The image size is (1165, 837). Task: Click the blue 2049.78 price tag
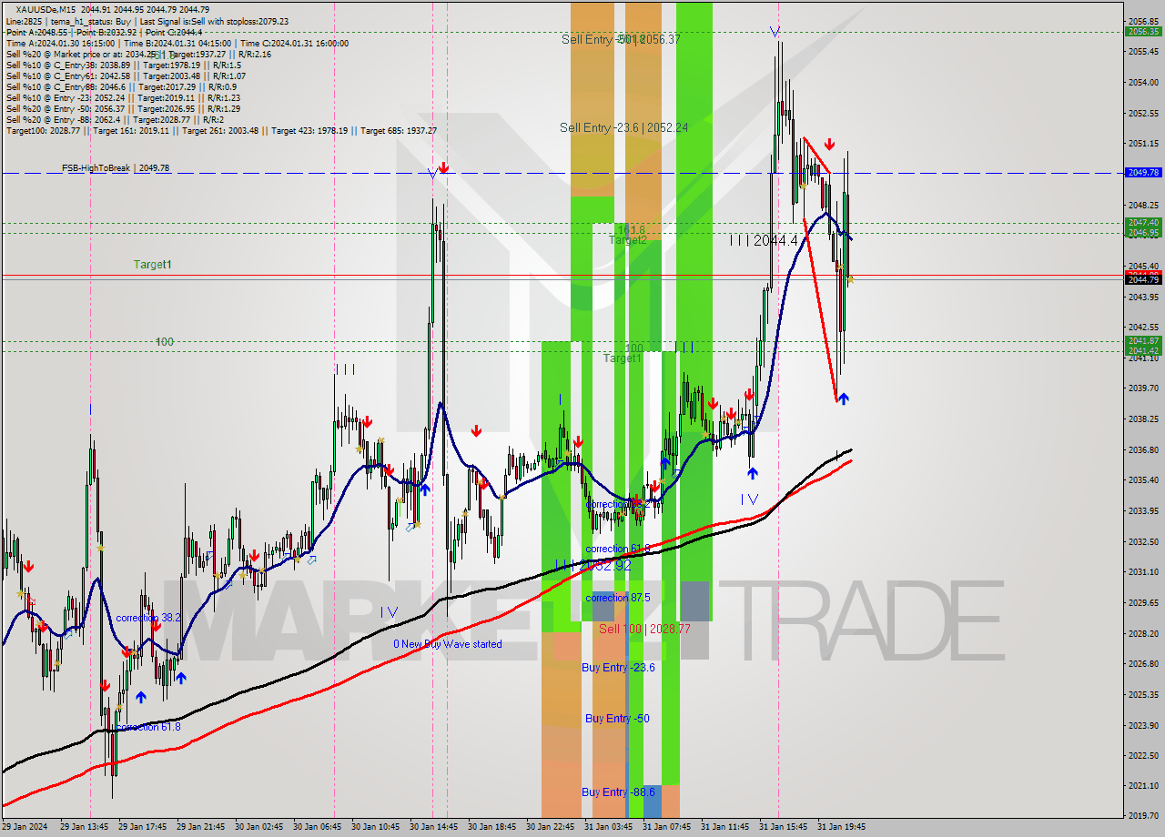pos(1143,172)
